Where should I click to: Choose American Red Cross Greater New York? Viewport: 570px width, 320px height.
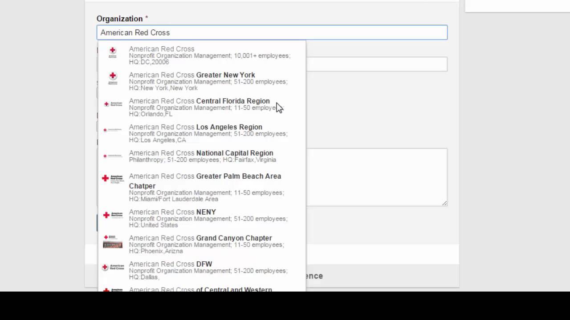click(x=202, y=81)
